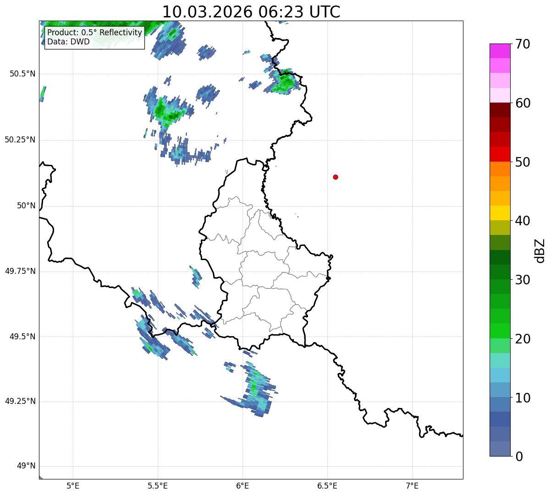Click the "Data: DWD" label
Viewport: 551px width, 495px height.
(x=68, y=42)
